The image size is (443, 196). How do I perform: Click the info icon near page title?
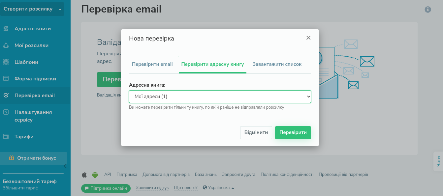tap(428, 10)
